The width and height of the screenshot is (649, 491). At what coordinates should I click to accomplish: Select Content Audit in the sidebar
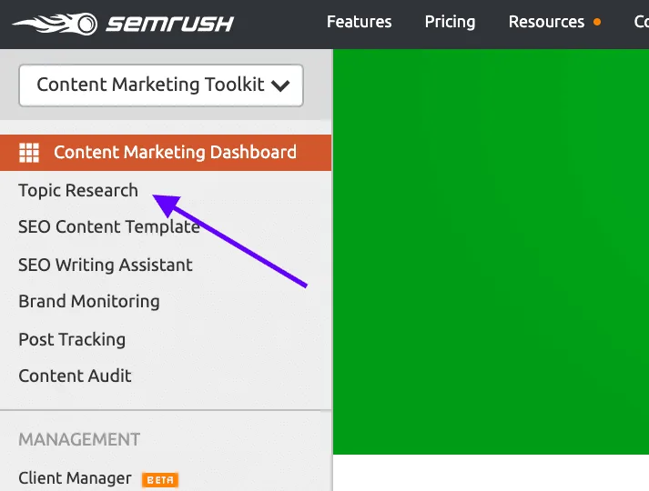(x=75, y=376)
